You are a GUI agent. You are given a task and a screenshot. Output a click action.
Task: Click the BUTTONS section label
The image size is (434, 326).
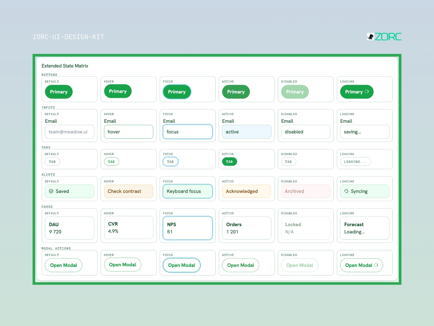[49, 75]
